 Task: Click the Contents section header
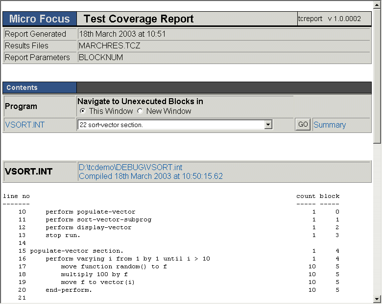[x=22, y=87]
